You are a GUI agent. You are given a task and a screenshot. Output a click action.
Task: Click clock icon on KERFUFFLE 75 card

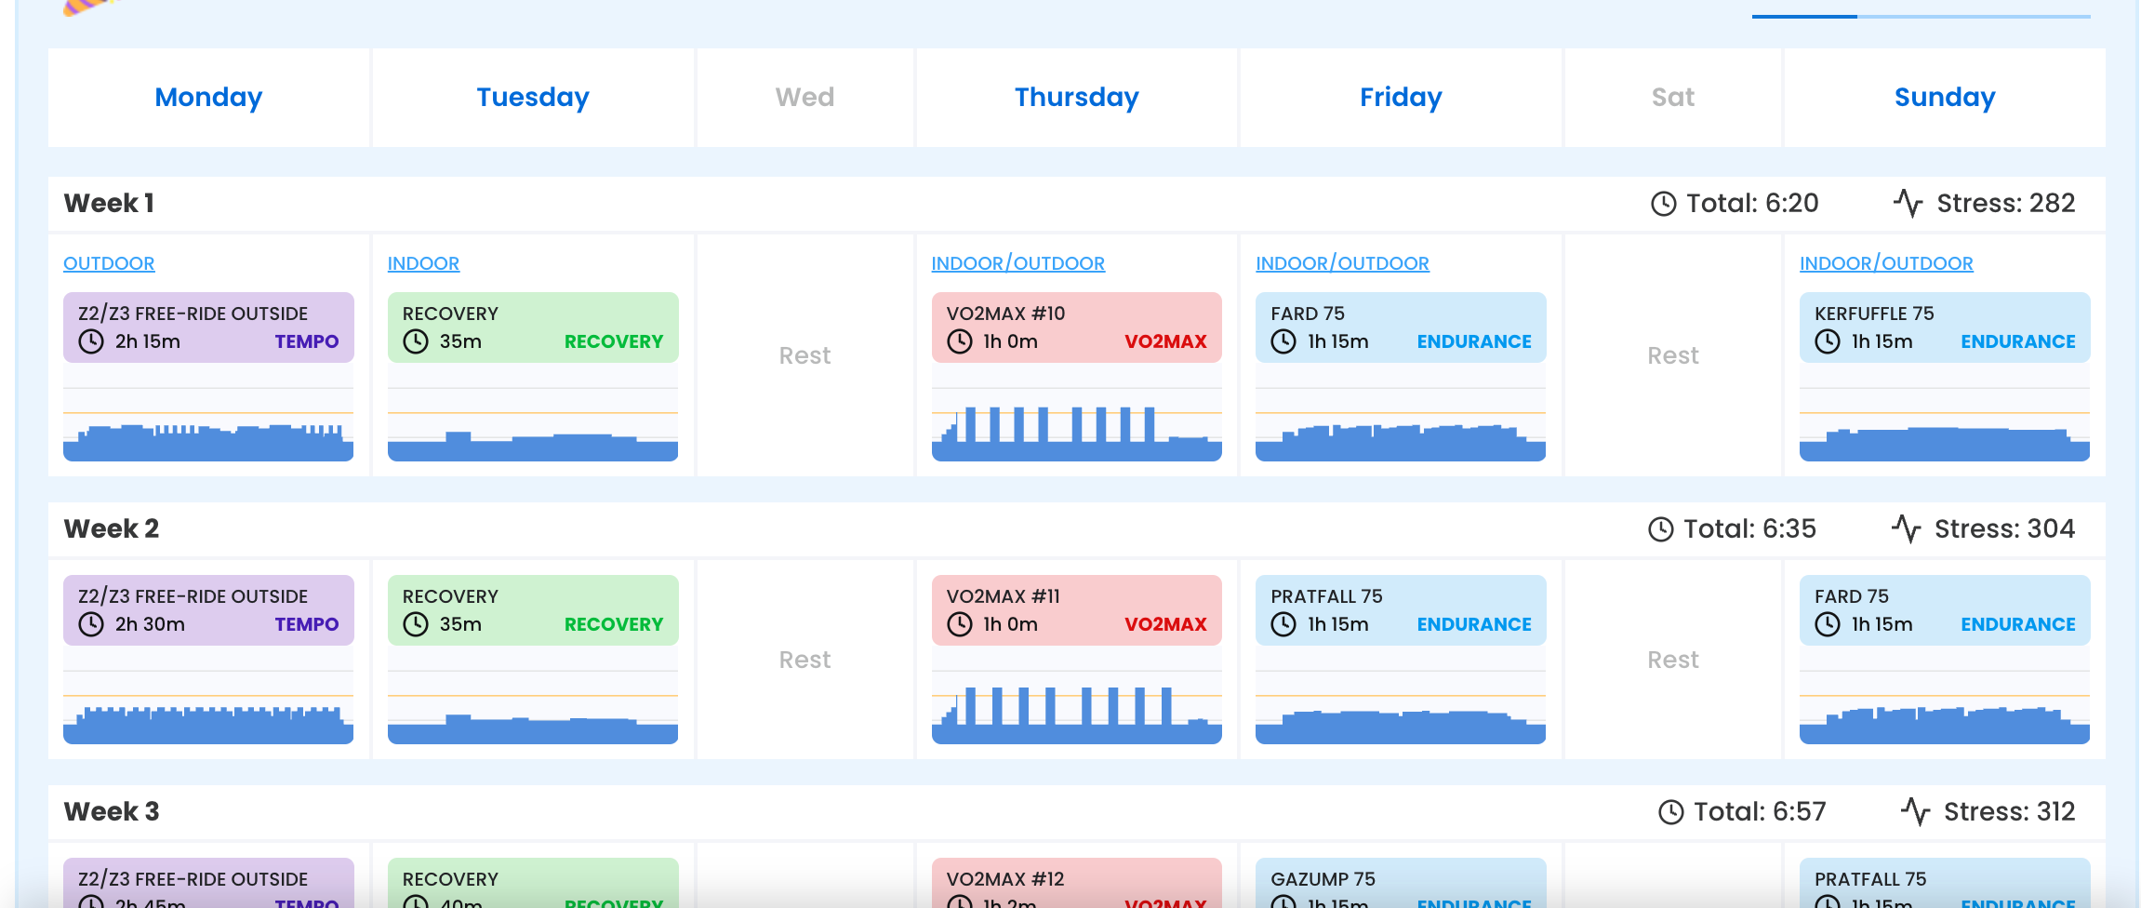1828,341
